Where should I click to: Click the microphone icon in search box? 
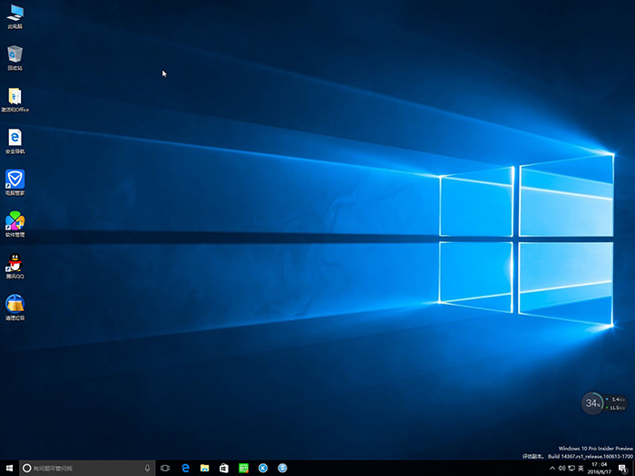(x=147, y=468)
